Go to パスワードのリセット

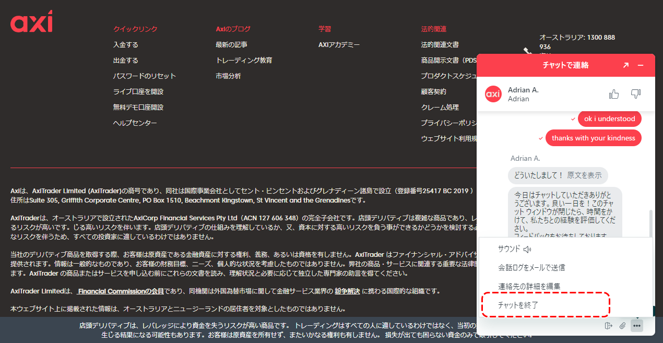(x=145, y=76)
